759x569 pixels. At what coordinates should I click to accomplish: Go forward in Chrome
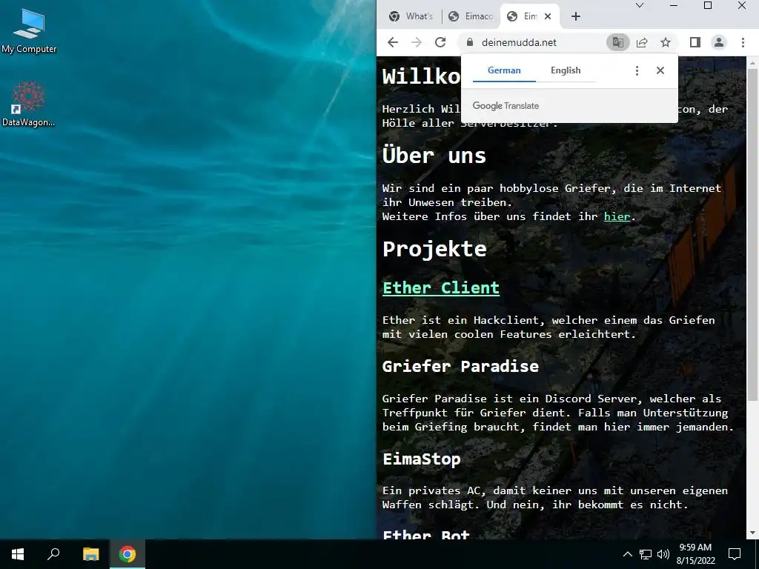click(x=417, y=42)
